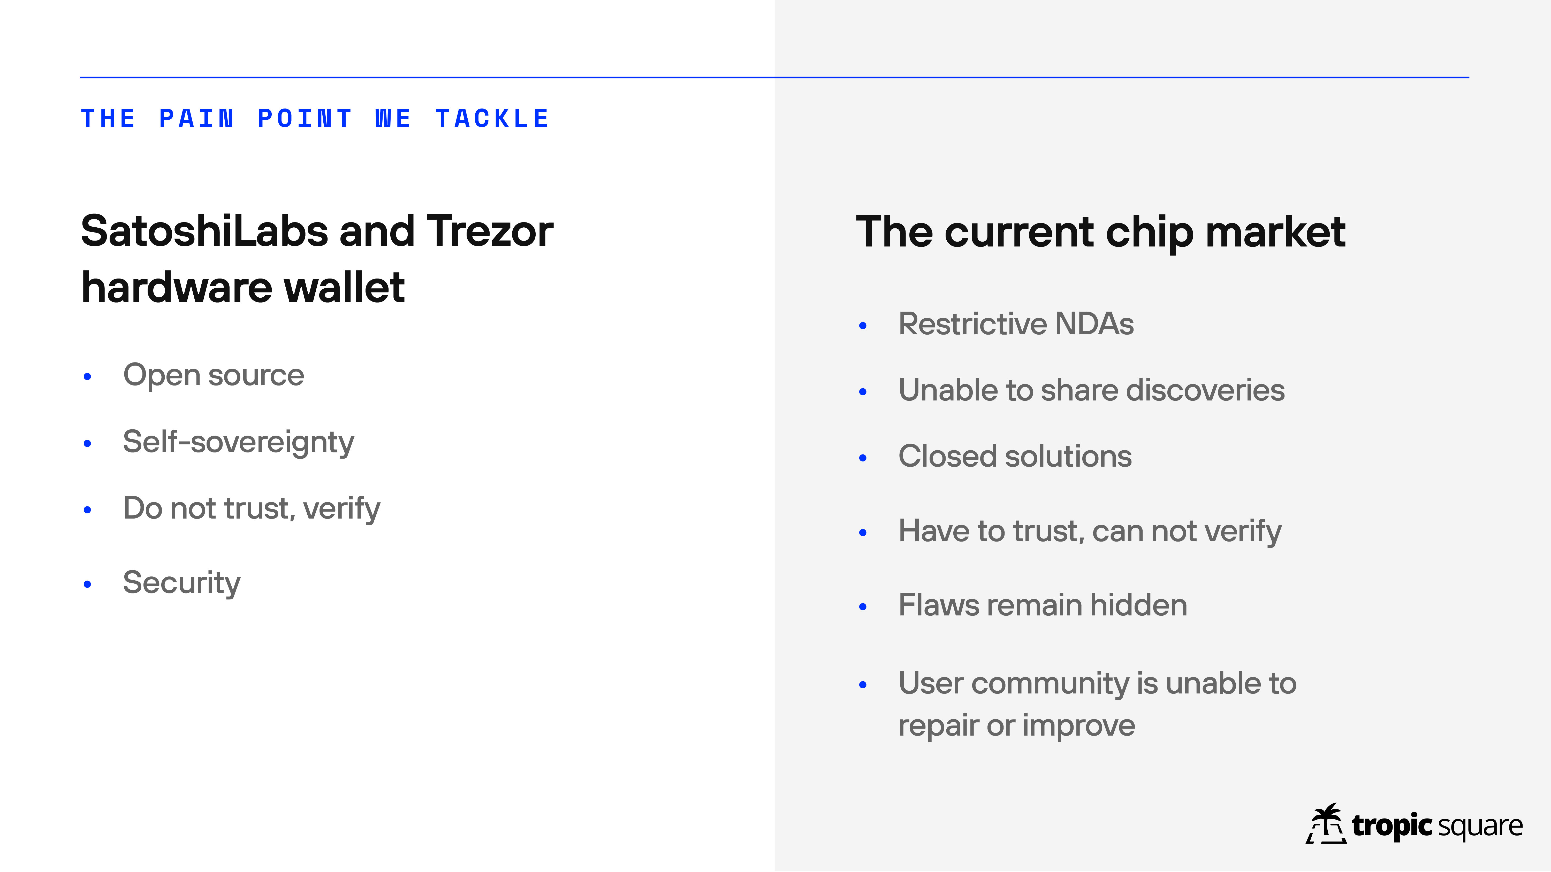This screenshot has width=1551, height=872.
Task: Click the tropic square palm tree logo icon
Action: (1326, 823)
